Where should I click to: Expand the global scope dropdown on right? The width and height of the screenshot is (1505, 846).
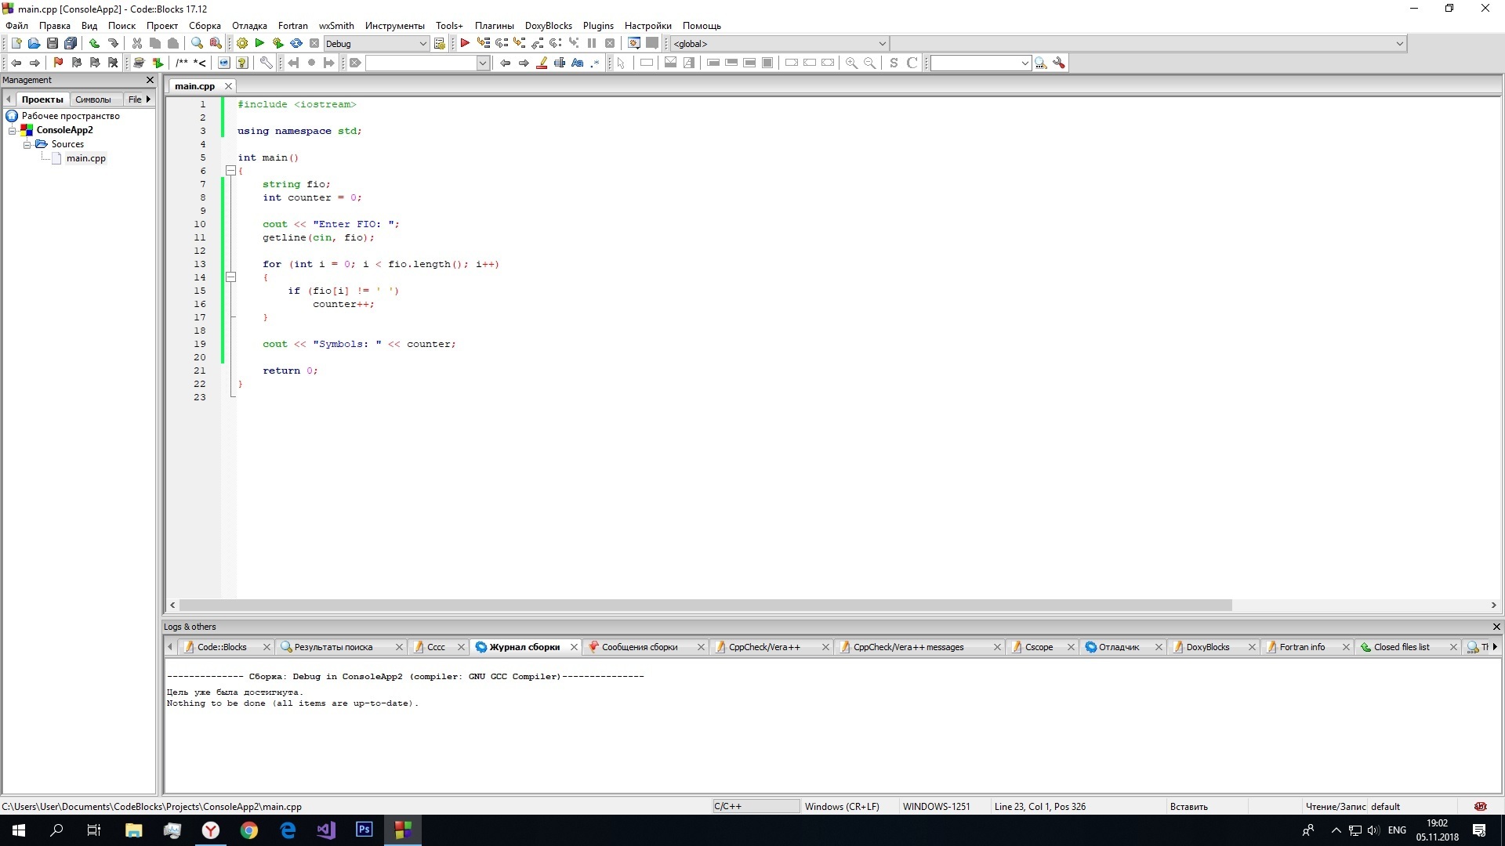click(881, 43)
